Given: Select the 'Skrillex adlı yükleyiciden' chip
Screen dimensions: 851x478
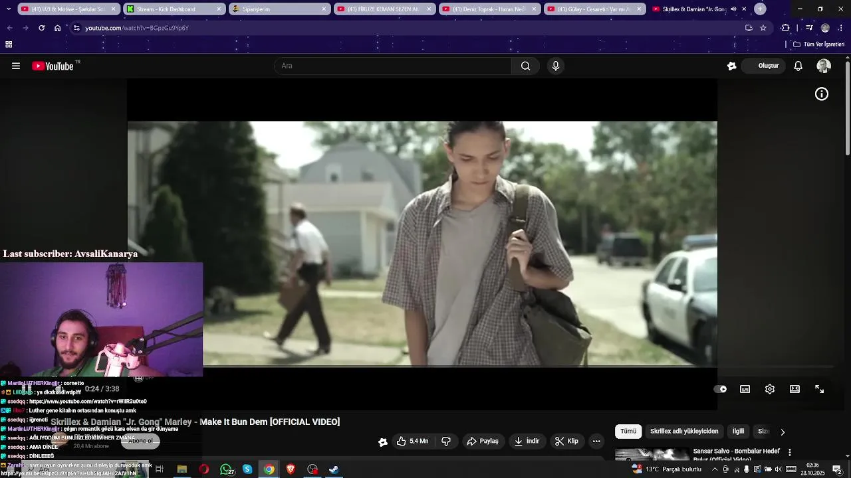Looking at the screenshot, I should [684, 432].
